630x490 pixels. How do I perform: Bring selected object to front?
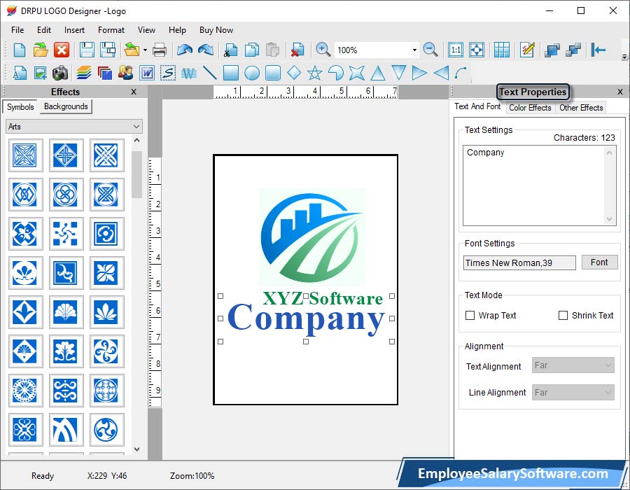[x=552, y=50]
